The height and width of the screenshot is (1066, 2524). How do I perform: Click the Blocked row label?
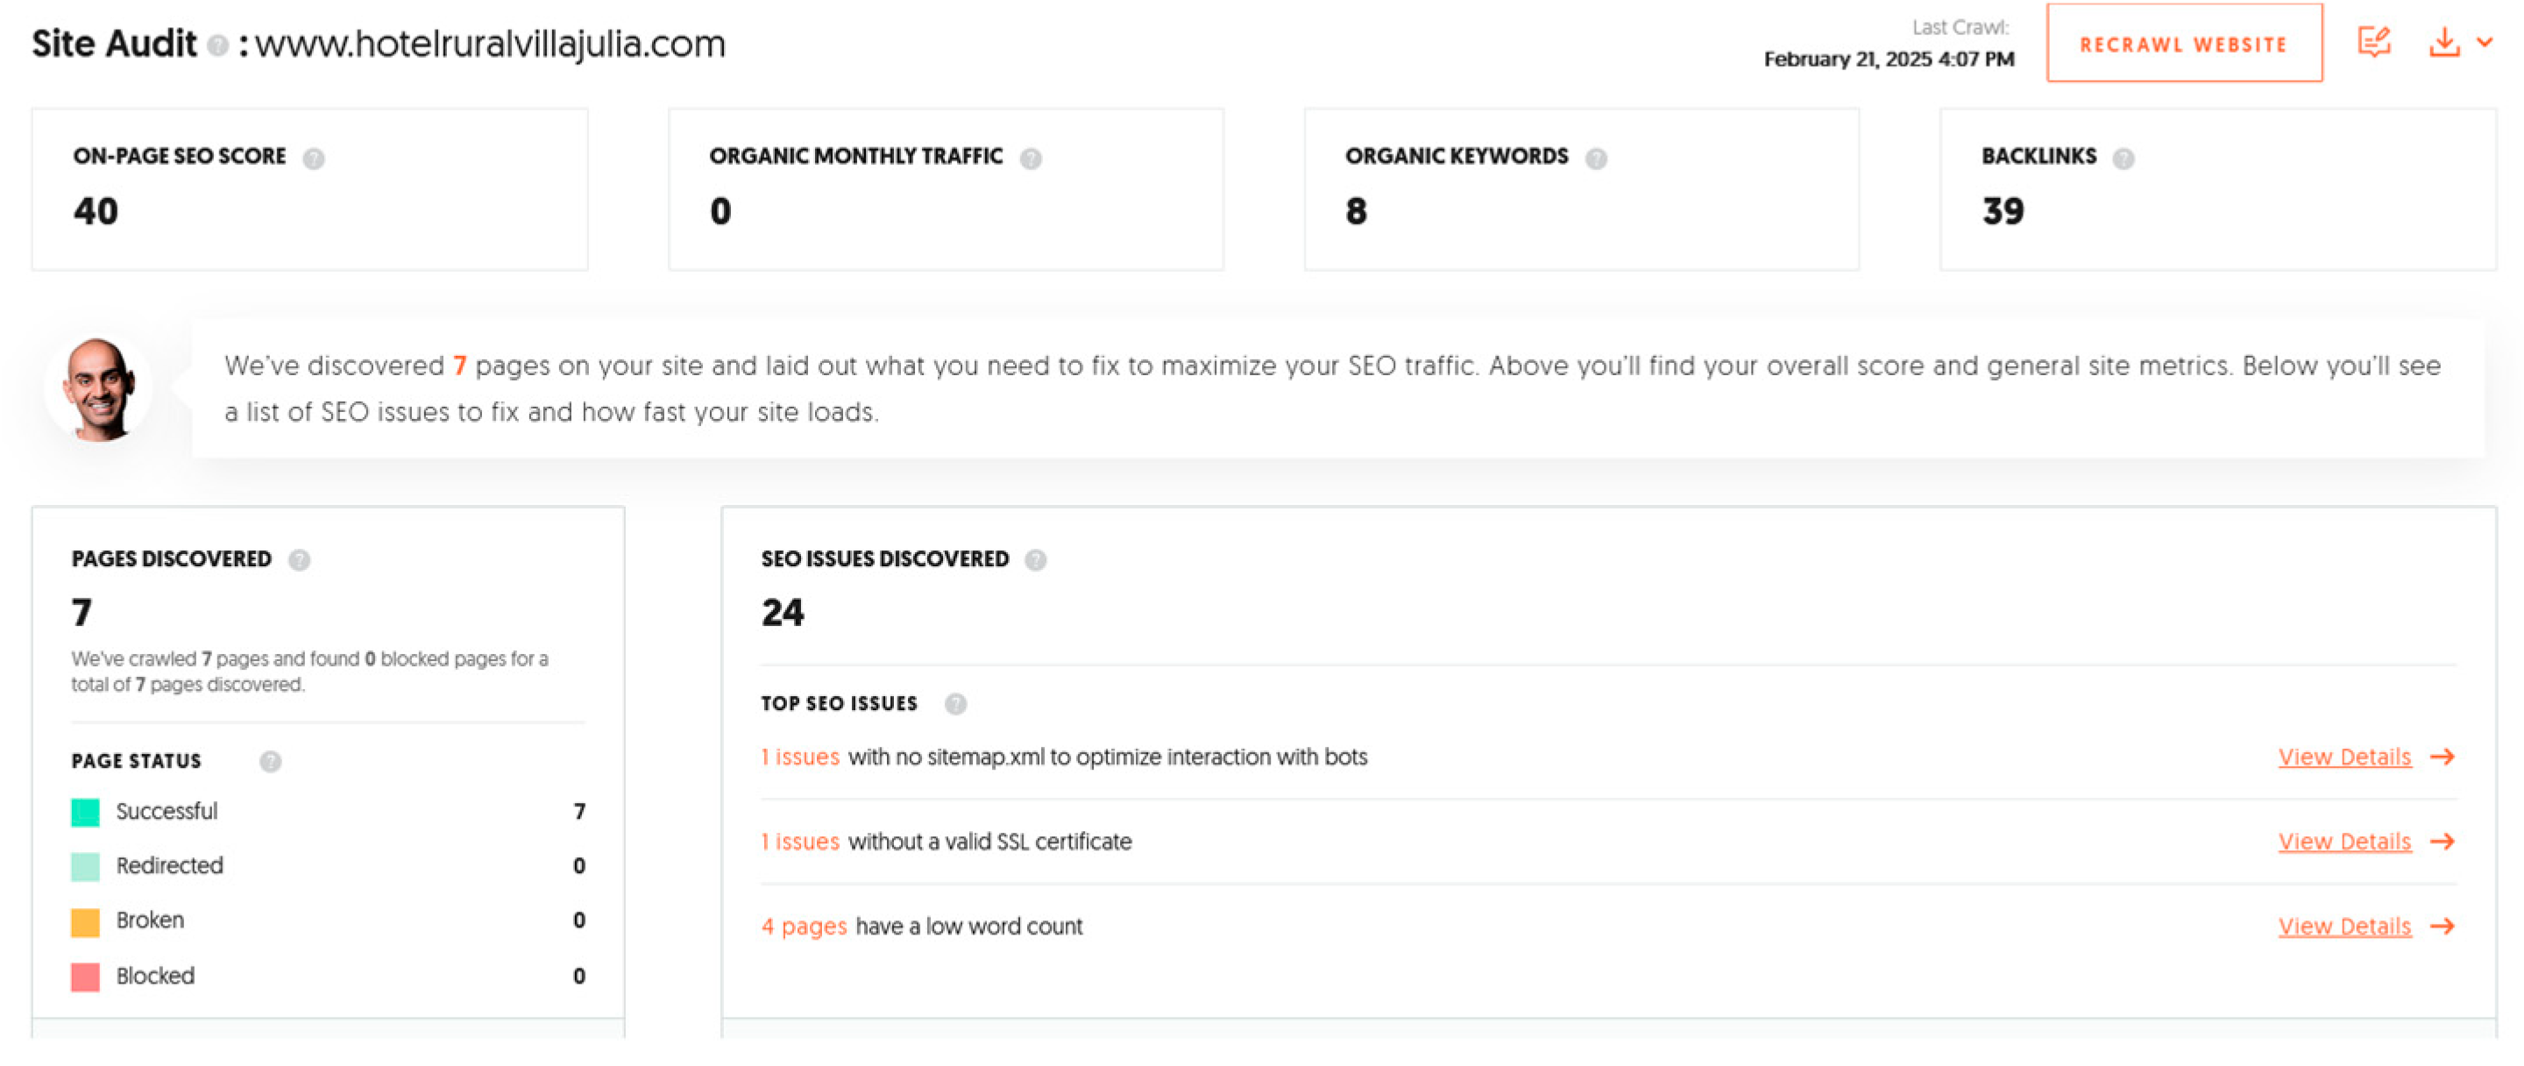point(155,975)
